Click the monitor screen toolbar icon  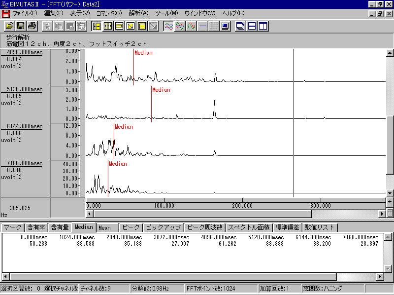pos(225,26)
